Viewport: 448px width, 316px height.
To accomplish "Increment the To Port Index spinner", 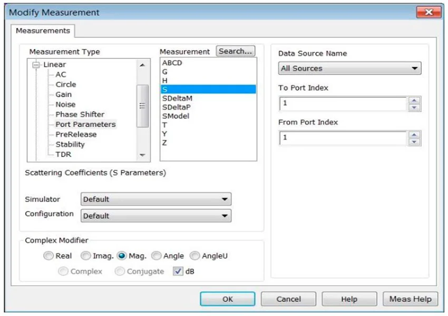I will pos(415,101).
